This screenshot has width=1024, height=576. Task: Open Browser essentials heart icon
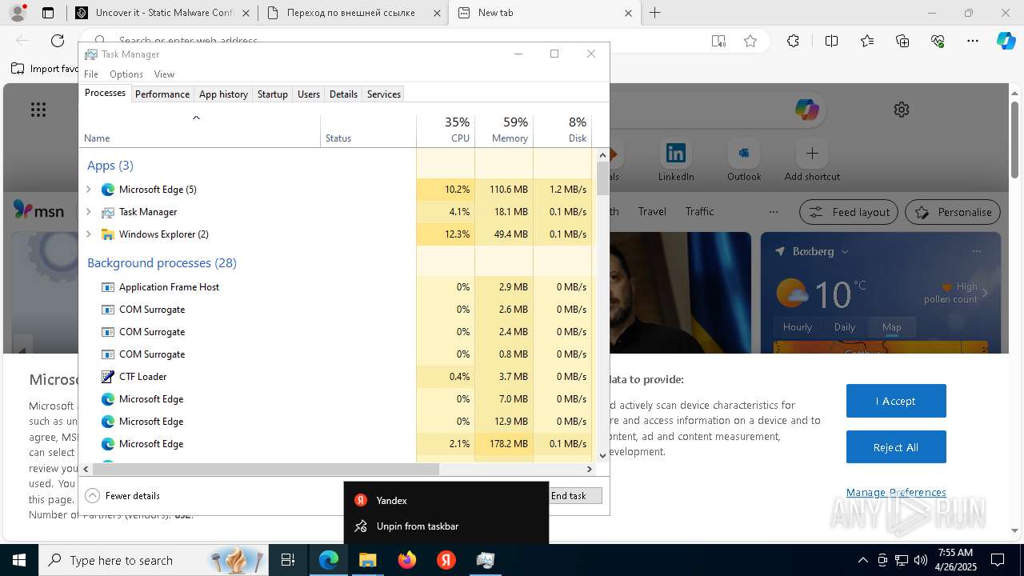pos(938,42)
